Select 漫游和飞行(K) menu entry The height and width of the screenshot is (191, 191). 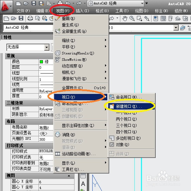pos(81,79)
